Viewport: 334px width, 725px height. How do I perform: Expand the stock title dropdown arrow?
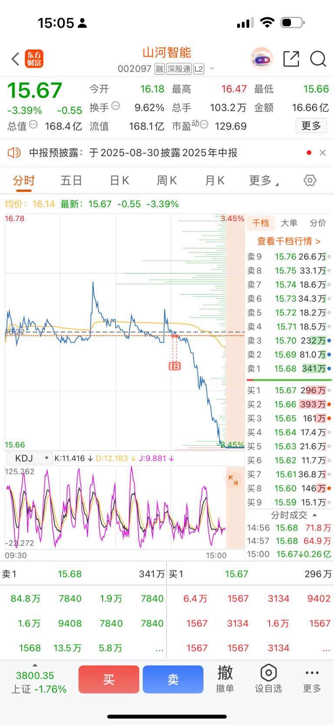[212, 69]
